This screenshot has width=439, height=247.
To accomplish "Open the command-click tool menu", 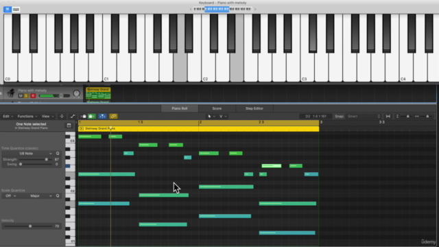I will [223, 116].
